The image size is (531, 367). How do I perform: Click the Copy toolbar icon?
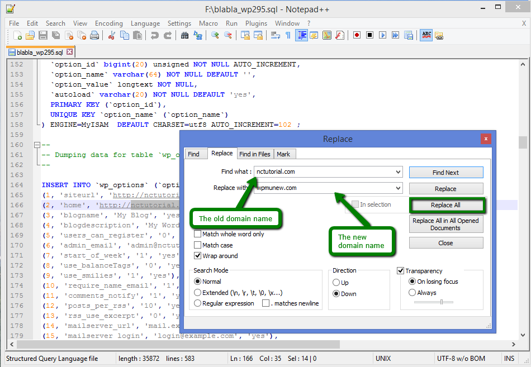click(125, 35)
